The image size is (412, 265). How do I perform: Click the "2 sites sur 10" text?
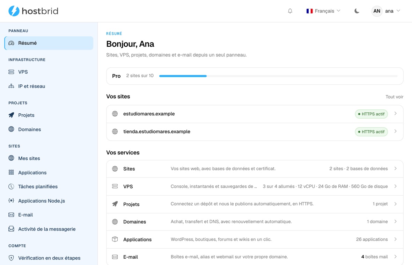point(140,76)
